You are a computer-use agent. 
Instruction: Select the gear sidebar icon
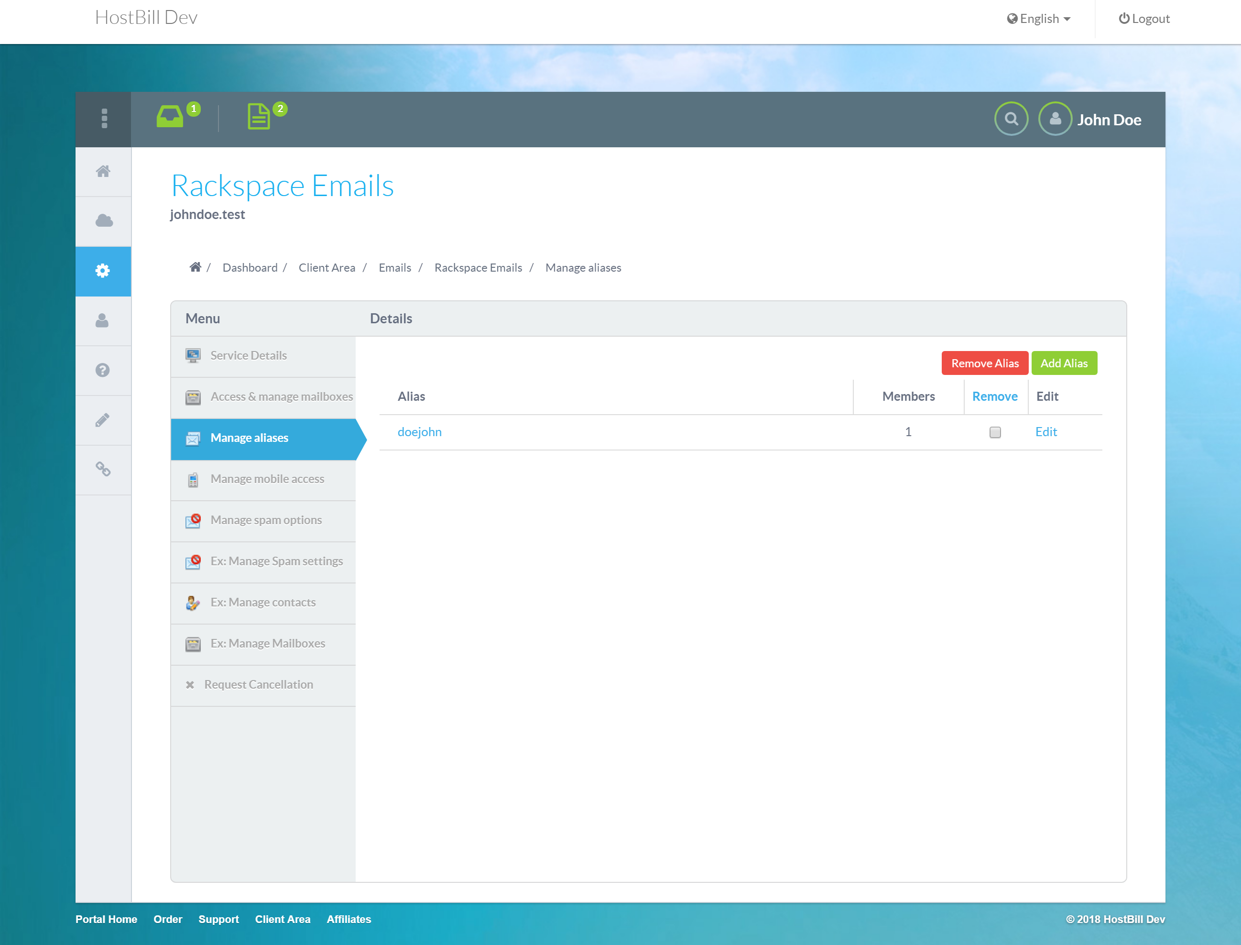(102, 271)
